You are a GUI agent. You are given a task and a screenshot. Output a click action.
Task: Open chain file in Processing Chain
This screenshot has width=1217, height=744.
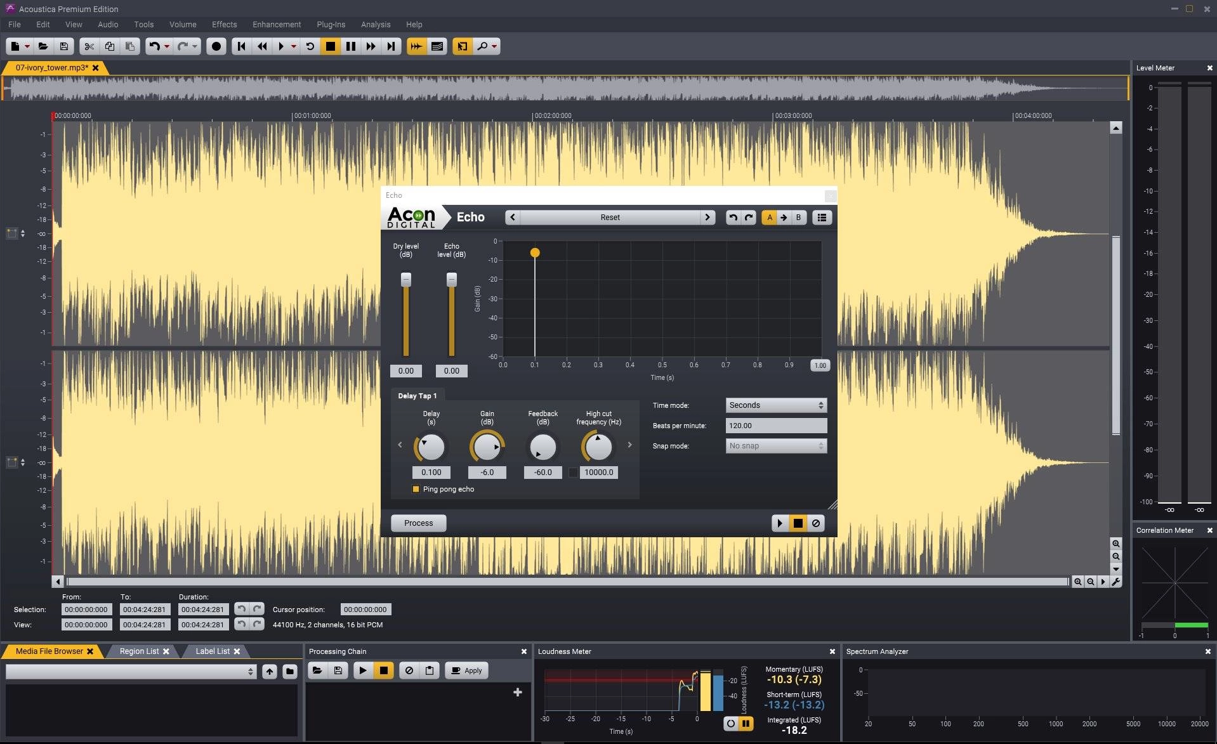point(317,670)
